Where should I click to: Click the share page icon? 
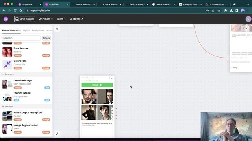click(213, 11)
